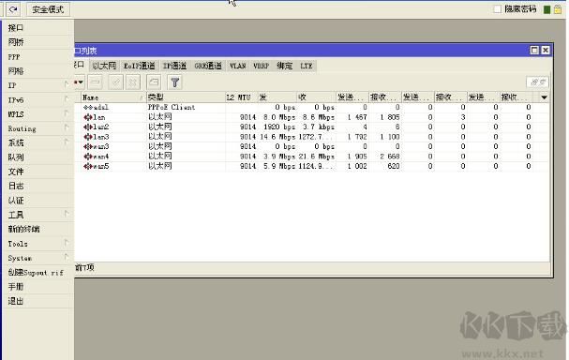
Task: Click the PPPoE Client type cell
Action: tap(172, 107)
